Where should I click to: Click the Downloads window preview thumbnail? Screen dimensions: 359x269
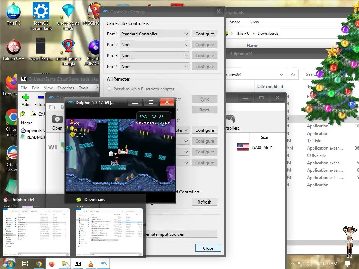109,232
